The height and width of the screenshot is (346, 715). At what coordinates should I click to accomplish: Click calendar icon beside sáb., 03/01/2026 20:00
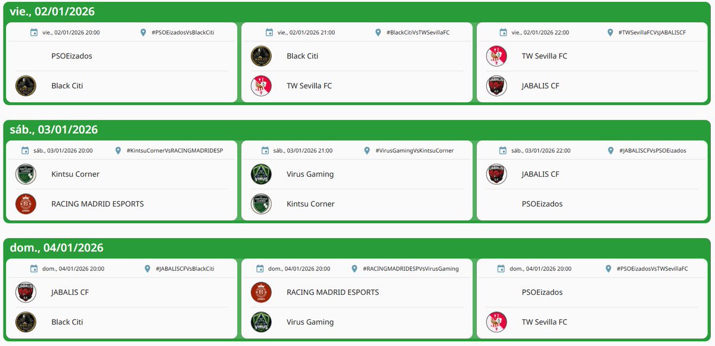pos(25,151)
